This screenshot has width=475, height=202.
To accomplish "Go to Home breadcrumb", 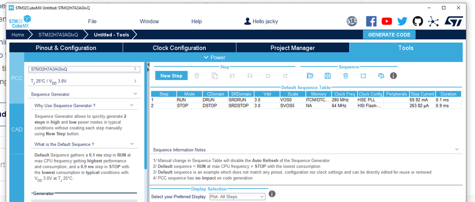I will pos(18,35).
